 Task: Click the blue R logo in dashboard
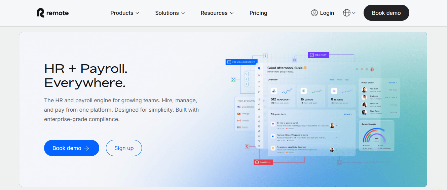(259, 68)
